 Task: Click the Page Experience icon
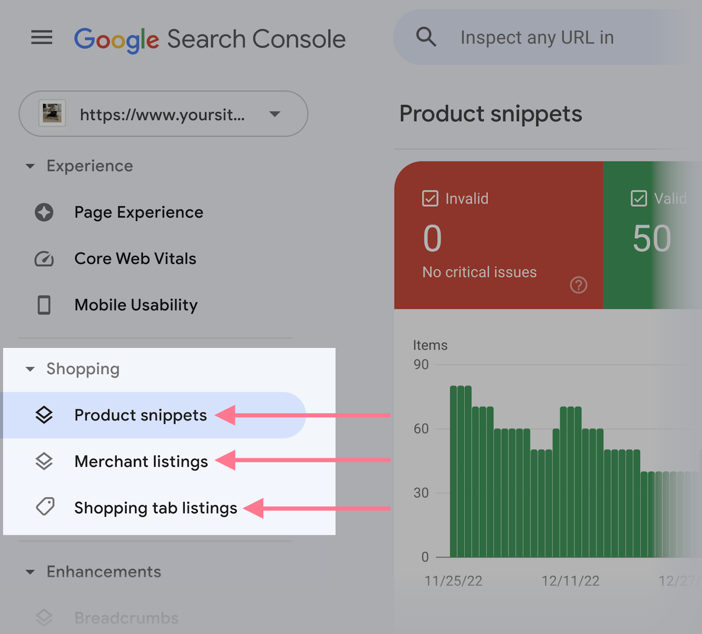[44, 212]
